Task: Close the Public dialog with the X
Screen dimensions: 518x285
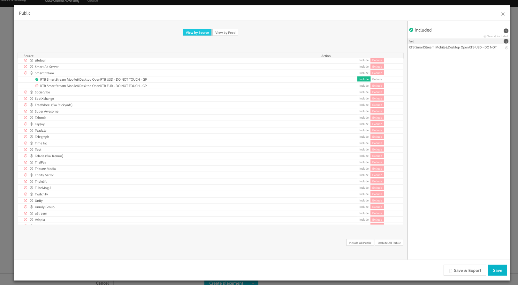Action: point(503,14)
